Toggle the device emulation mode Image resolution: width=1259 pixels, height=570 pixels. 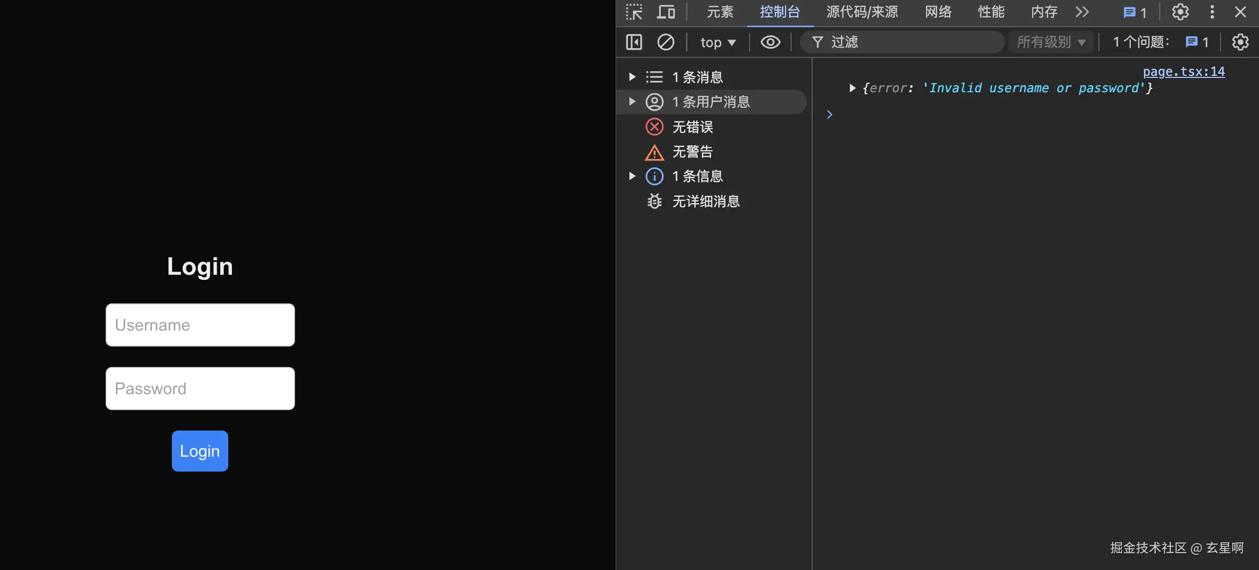(x=665, y=12)
